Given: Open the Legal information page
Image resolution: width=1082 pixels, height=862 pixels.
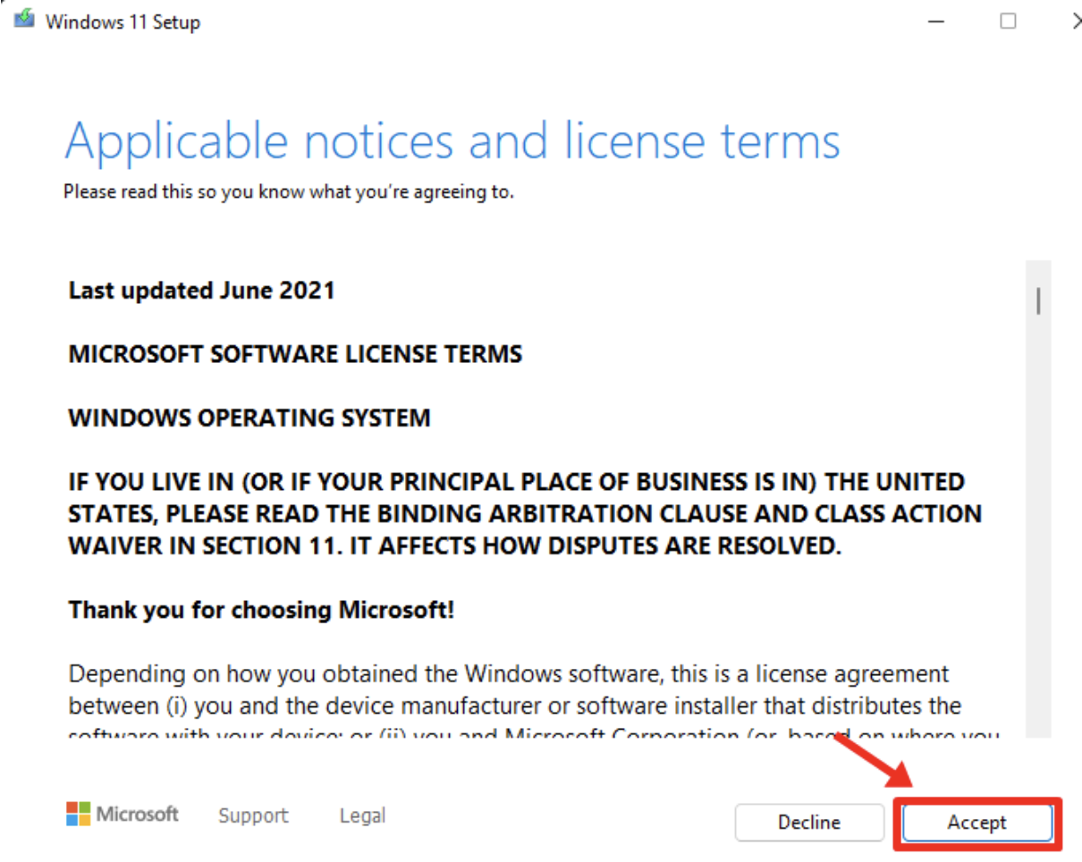Looking at the screenshot, I should pos(361,815).
